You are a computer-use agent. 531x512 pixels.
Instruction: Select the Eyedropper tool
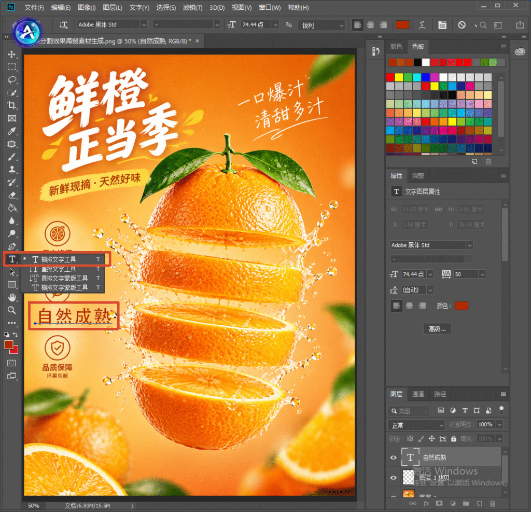pos(12,131)
